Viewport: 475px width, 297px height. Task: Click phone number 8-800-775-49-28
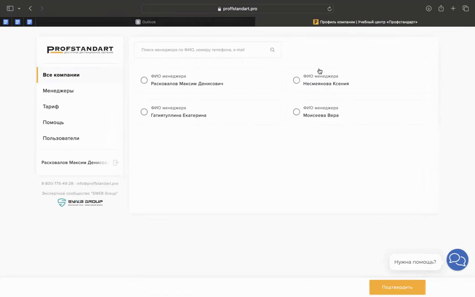click(x=57, y=184)
